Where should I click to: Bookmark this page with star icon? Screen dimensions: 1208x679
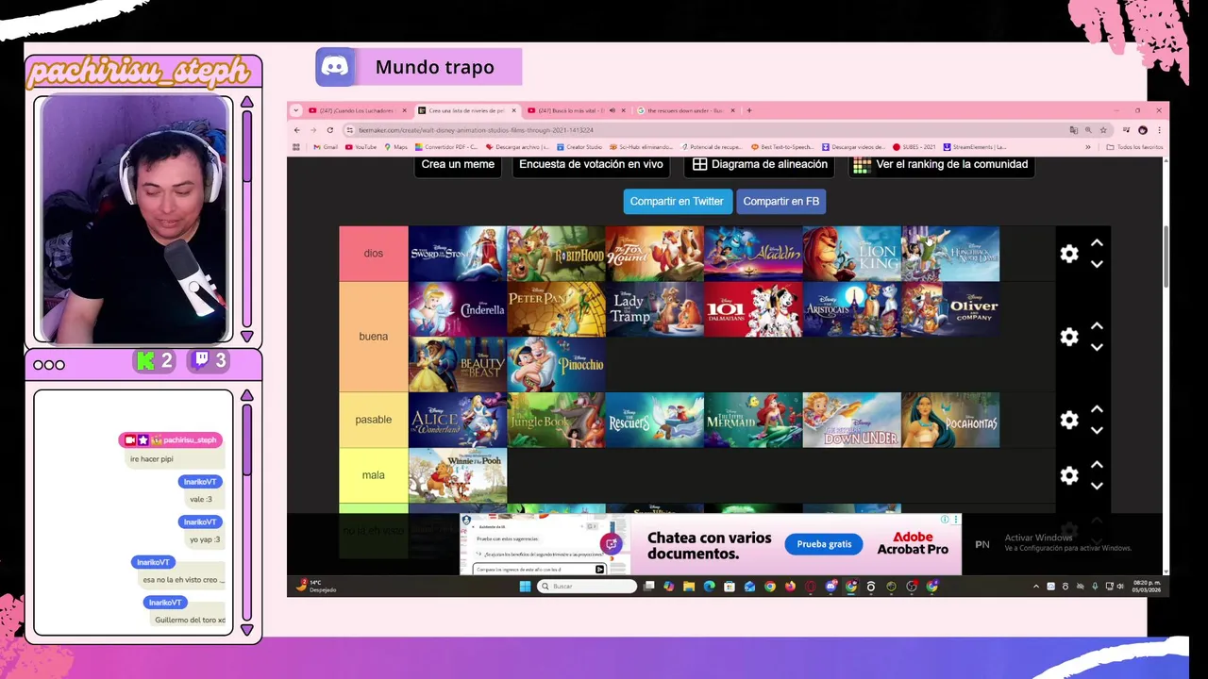(x=1103, y=130)
